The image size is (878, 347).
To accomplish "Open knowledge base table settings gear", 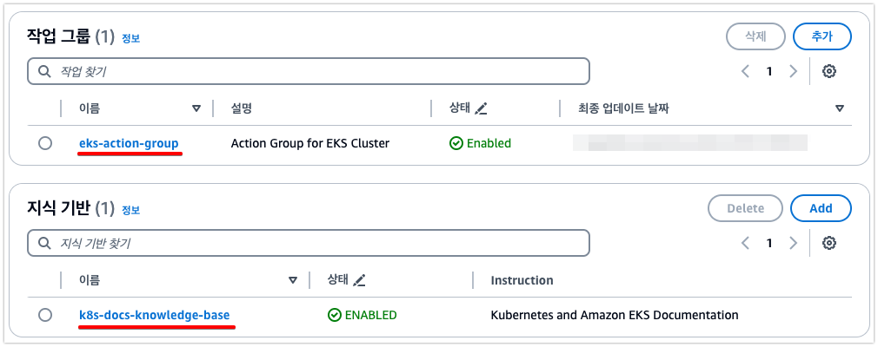I will coord(829,243).
